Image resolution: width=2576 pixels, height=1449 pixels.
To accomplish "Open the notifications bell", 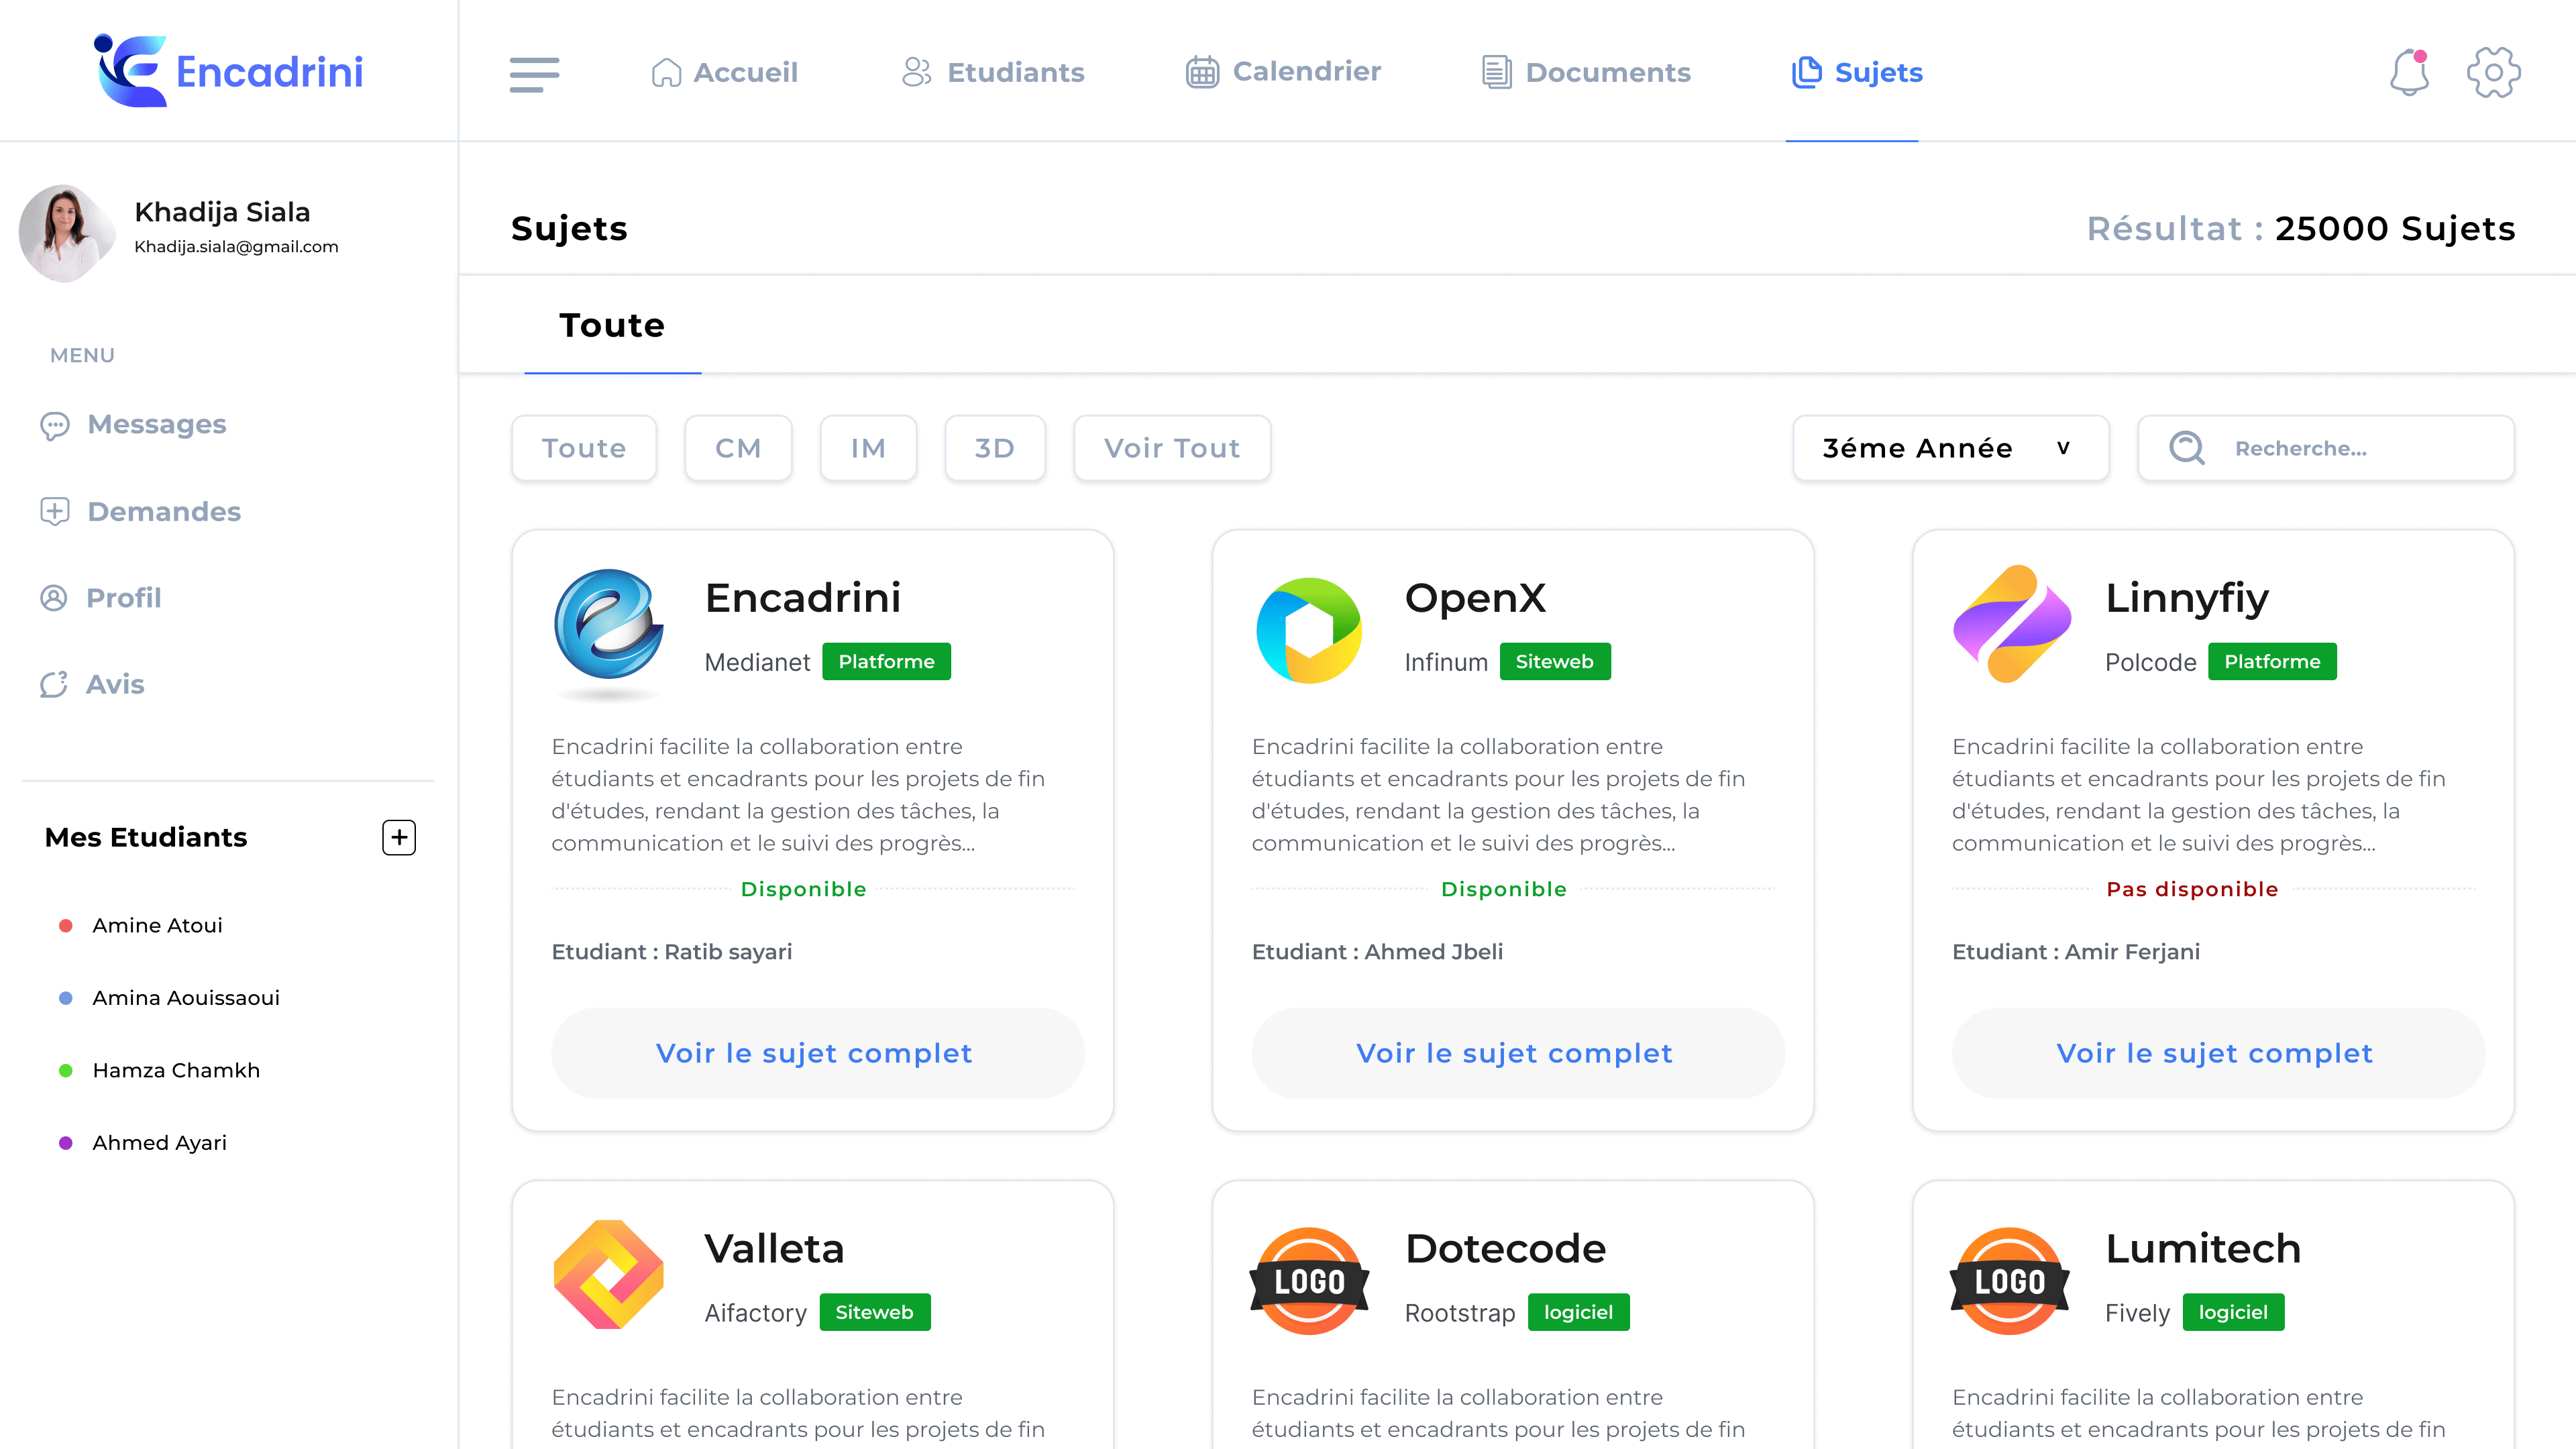I will tap(2409, 72).
